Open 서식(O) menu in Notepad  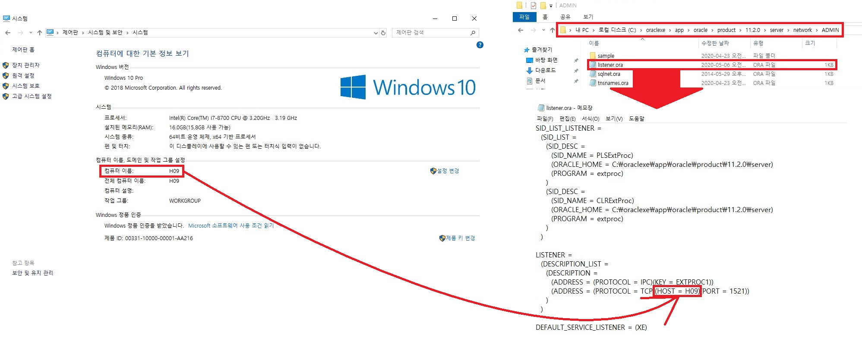[590, 119]
